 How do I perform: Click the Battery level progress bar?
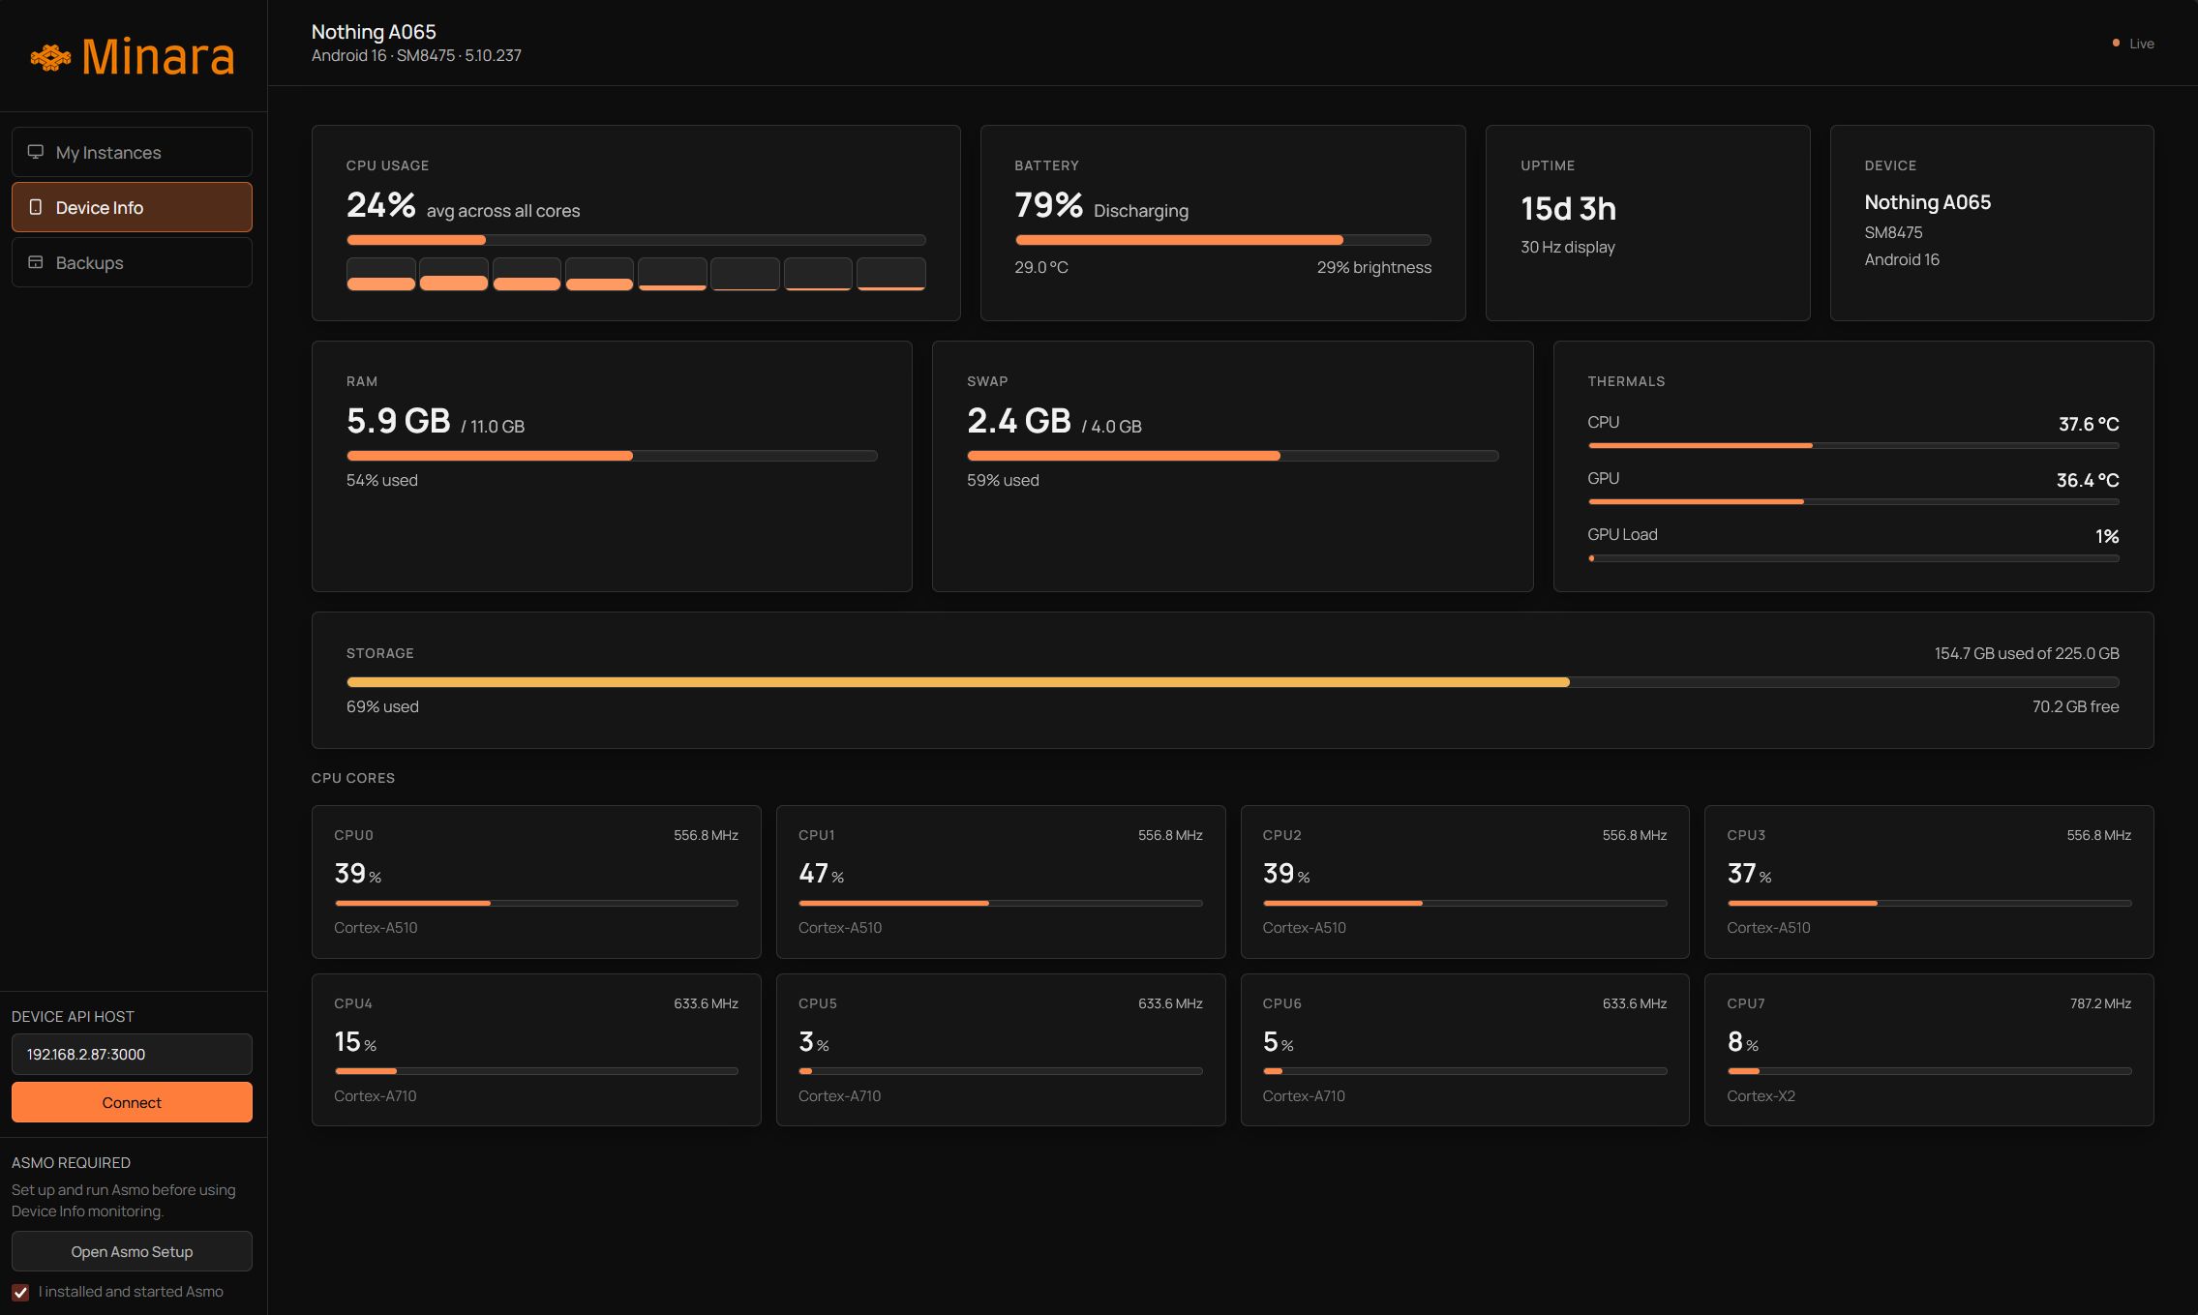tap(1223, 240)
